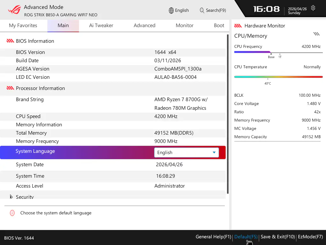This screenshot has width=326, height=245.
Task: Click Total Memory 49152 MB(DDR5)
Action: pos(174,133)
